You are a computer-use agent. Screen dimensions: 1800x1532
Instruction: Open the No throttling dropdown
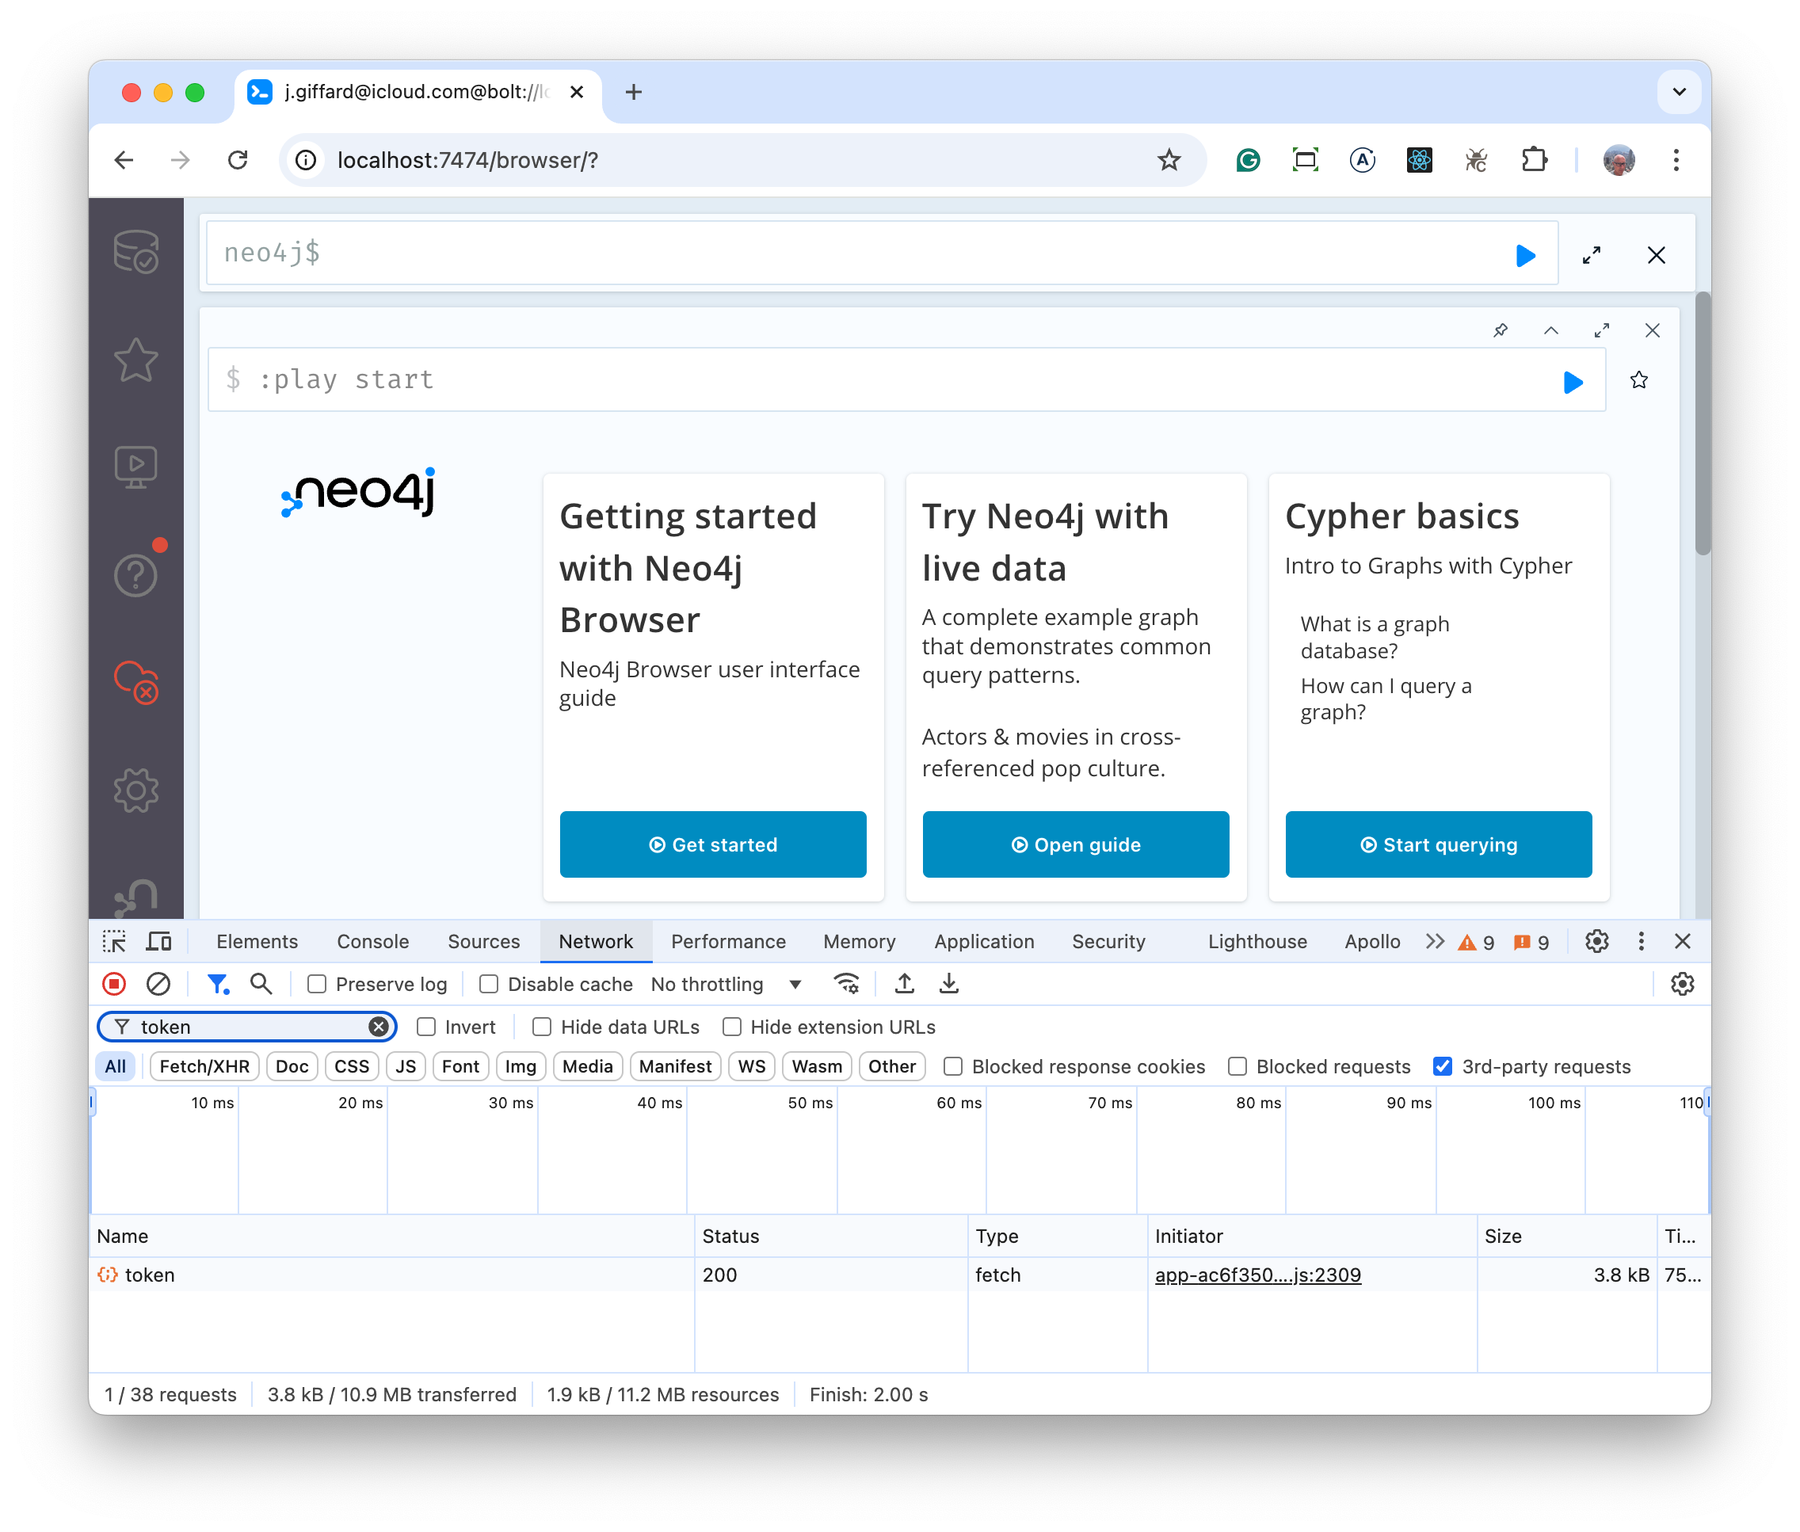tap(726, 984)
